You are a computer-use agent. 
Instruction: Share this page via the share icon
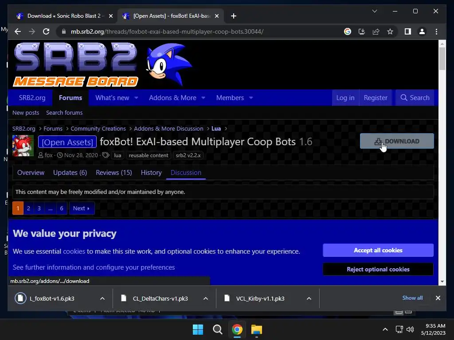(x=376, y=31)
